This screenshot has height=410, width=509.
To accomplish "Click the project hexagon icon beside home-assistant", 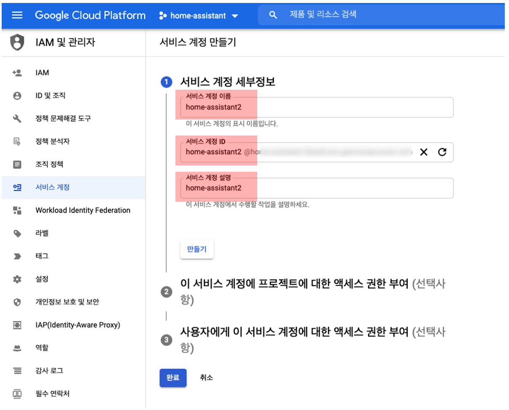I will pyautogui.click(x=163, y=16).
